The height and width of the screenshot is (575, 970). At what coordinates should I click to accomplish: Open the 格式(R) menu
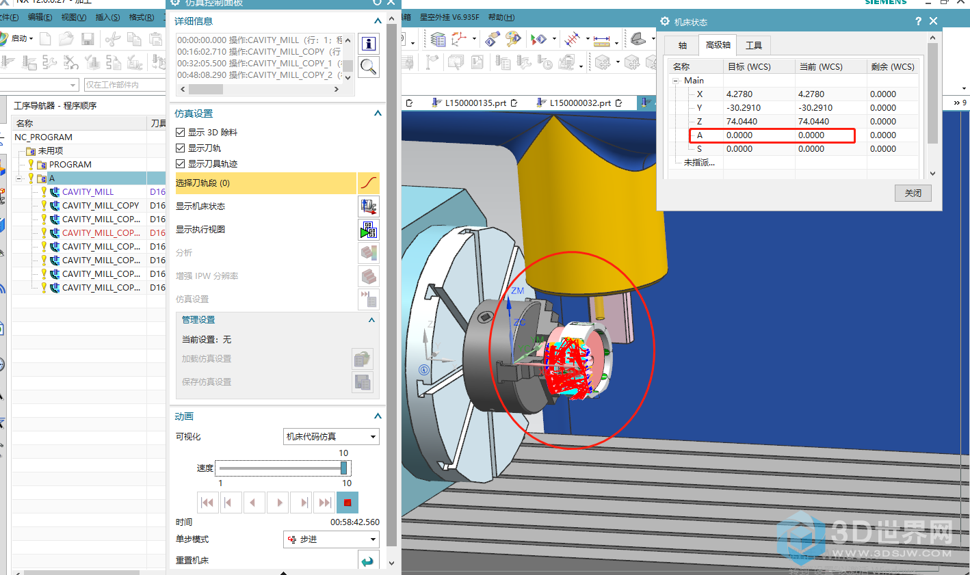coord(142,17)
